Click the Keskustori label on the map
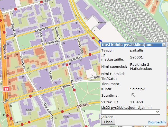This screenshot has width=168, height=127. [x=58, y=33]
